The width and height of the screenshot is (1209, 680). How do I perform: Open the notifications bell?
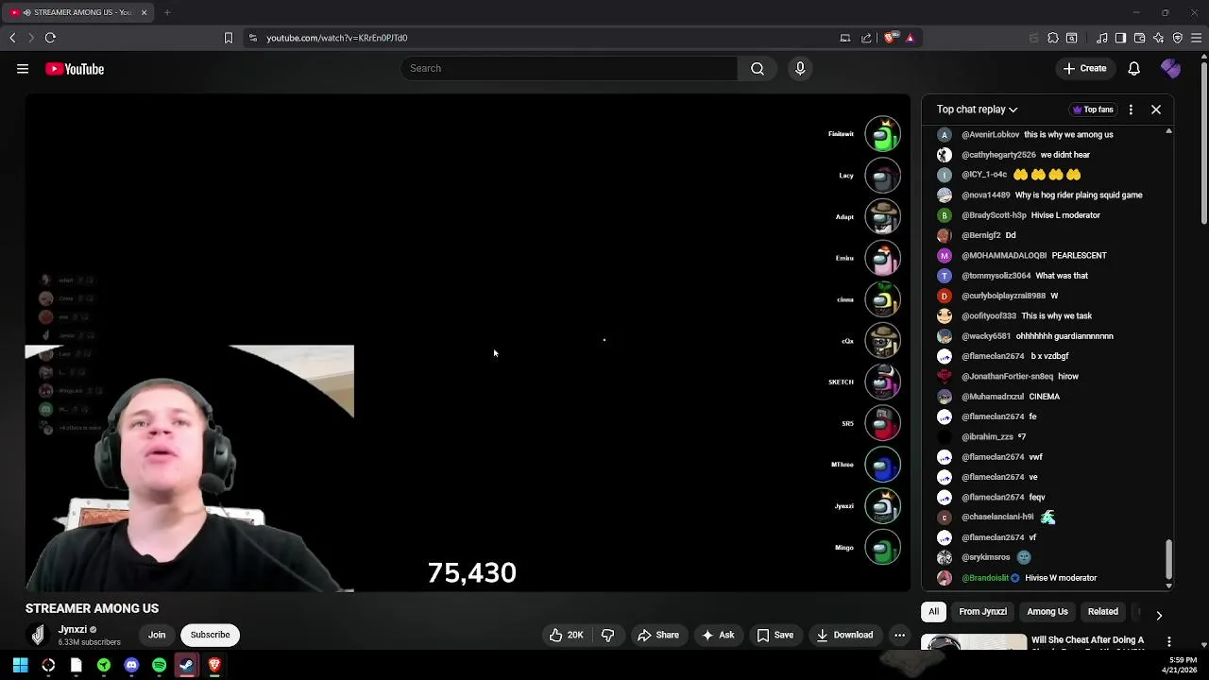pos(1134,68)
